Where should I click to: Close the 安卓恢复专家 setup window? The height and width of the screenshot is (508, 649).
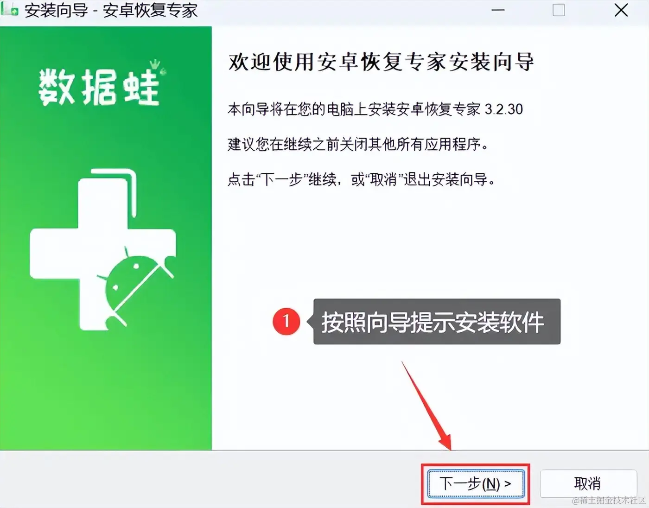coord(621,10)
